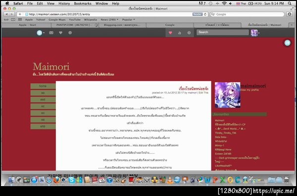This screenshot has height=196, width=297.
Task: Open the volume speaker menu
Action: click(x=231, y=3)
